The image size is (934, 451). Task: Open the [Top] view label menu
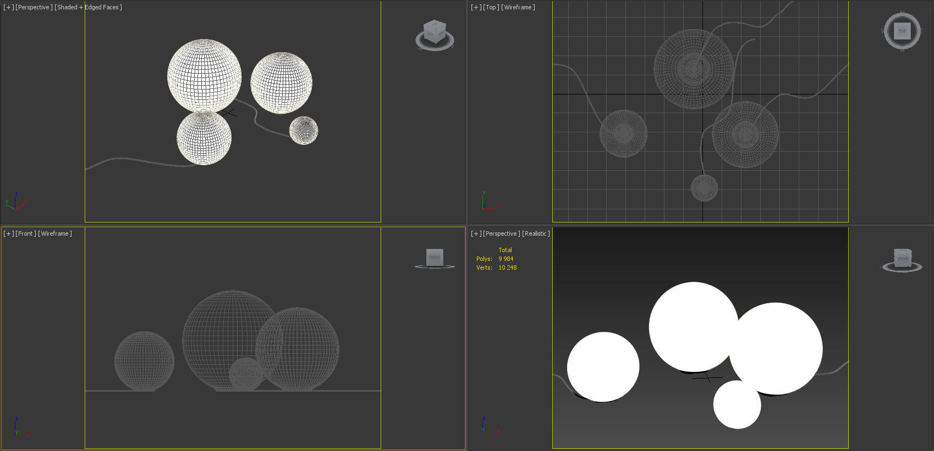[491, 7]
